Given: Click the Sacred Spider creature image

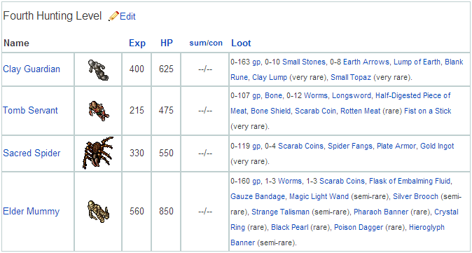Looking at the screenshot, I should (98, 153).
